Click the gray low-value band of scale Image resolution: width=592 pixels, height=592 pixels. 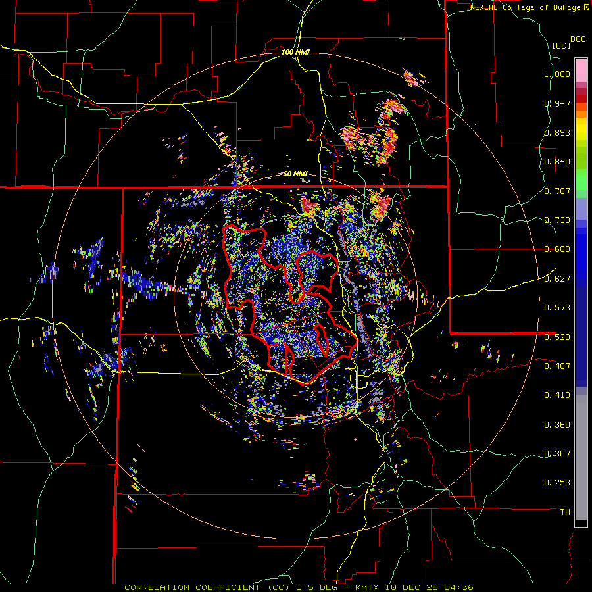(x=581, y=457)
